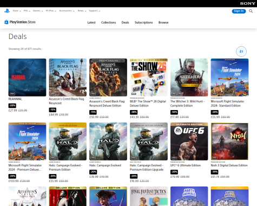
Task: Click 'Halo: Campaign Evolved - Premium Edition Upgrade' title
Action: [x=147, y=168]
